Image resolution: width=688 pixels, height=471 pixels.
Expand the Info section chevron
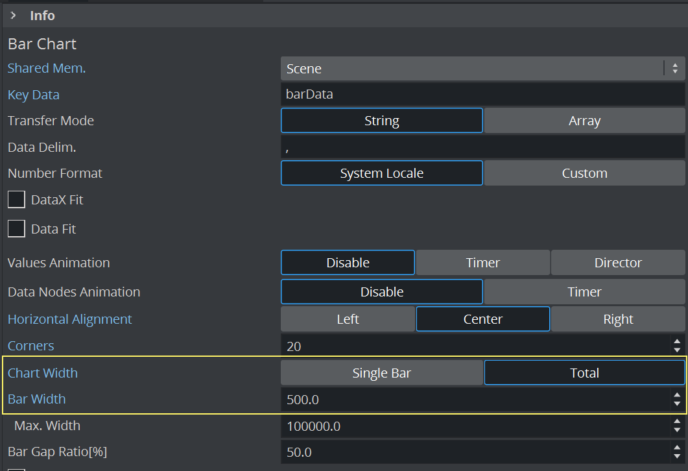(x=13, y=15)
